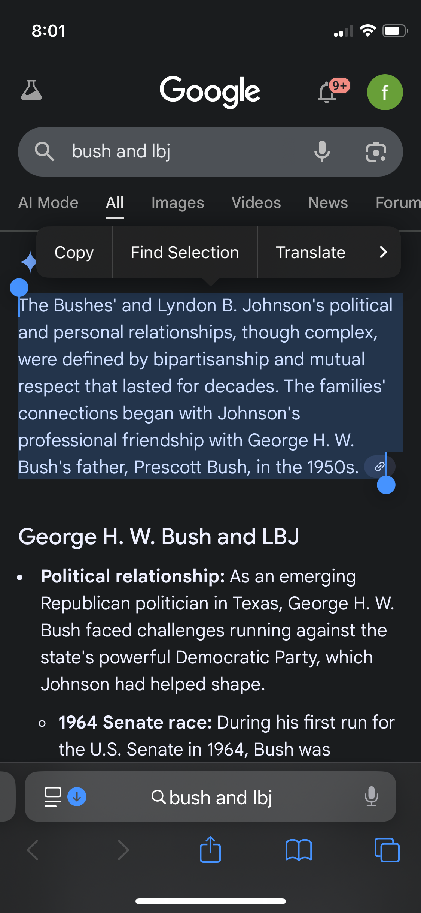This screenshot has width=421, height=913.
Task: Open notifications bell with 9+ badge
Action: point(327,92)
